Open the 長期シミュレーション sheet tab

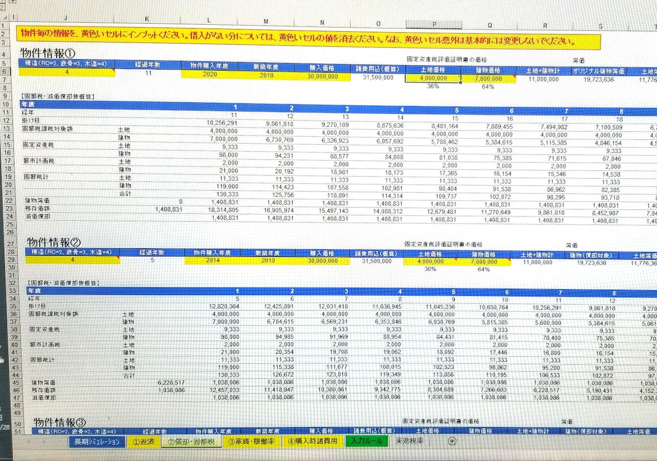tap(97, 442)
